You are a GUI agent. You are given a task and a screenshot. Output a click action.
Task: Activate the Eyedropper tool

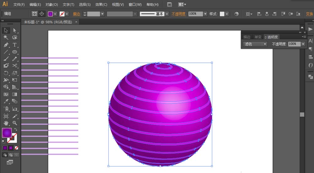6,101
